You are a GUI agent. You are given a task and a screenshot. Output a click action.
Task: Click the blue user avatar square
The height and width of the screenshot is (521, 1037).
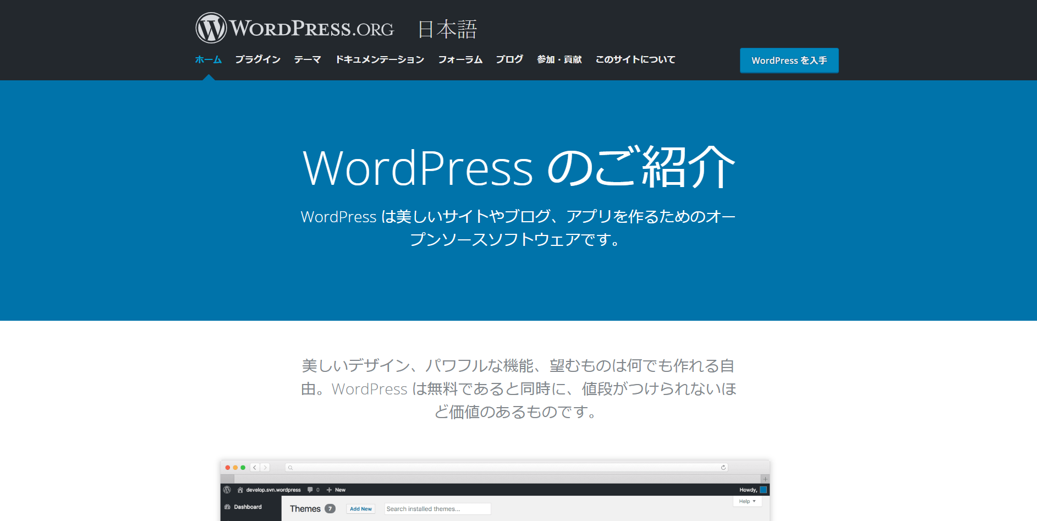[x=763, y=489]
